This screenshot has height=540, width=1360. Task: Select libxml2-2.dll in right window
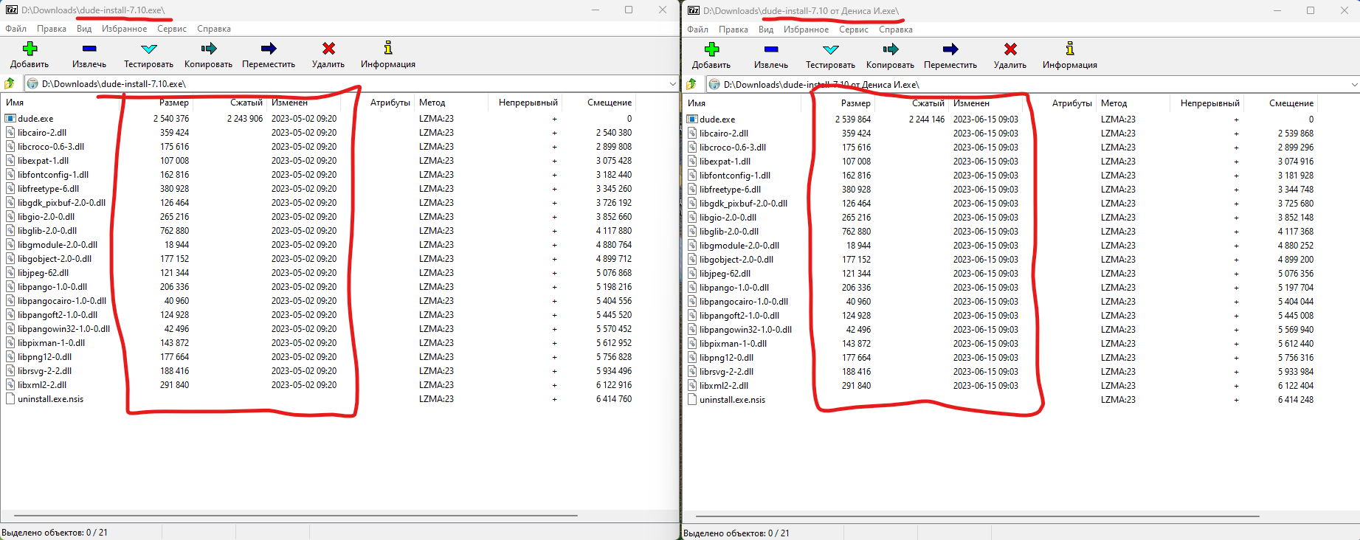click(724, 386)
